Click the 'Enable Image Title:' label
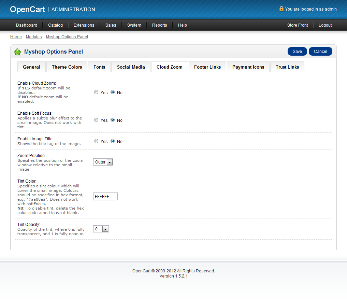The width and height of the screenshot is (347, 299). pyautogui.click(x=35, y=139)
